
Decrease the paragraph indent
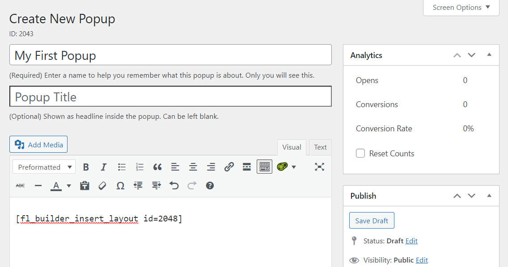[x=138, y=186]
